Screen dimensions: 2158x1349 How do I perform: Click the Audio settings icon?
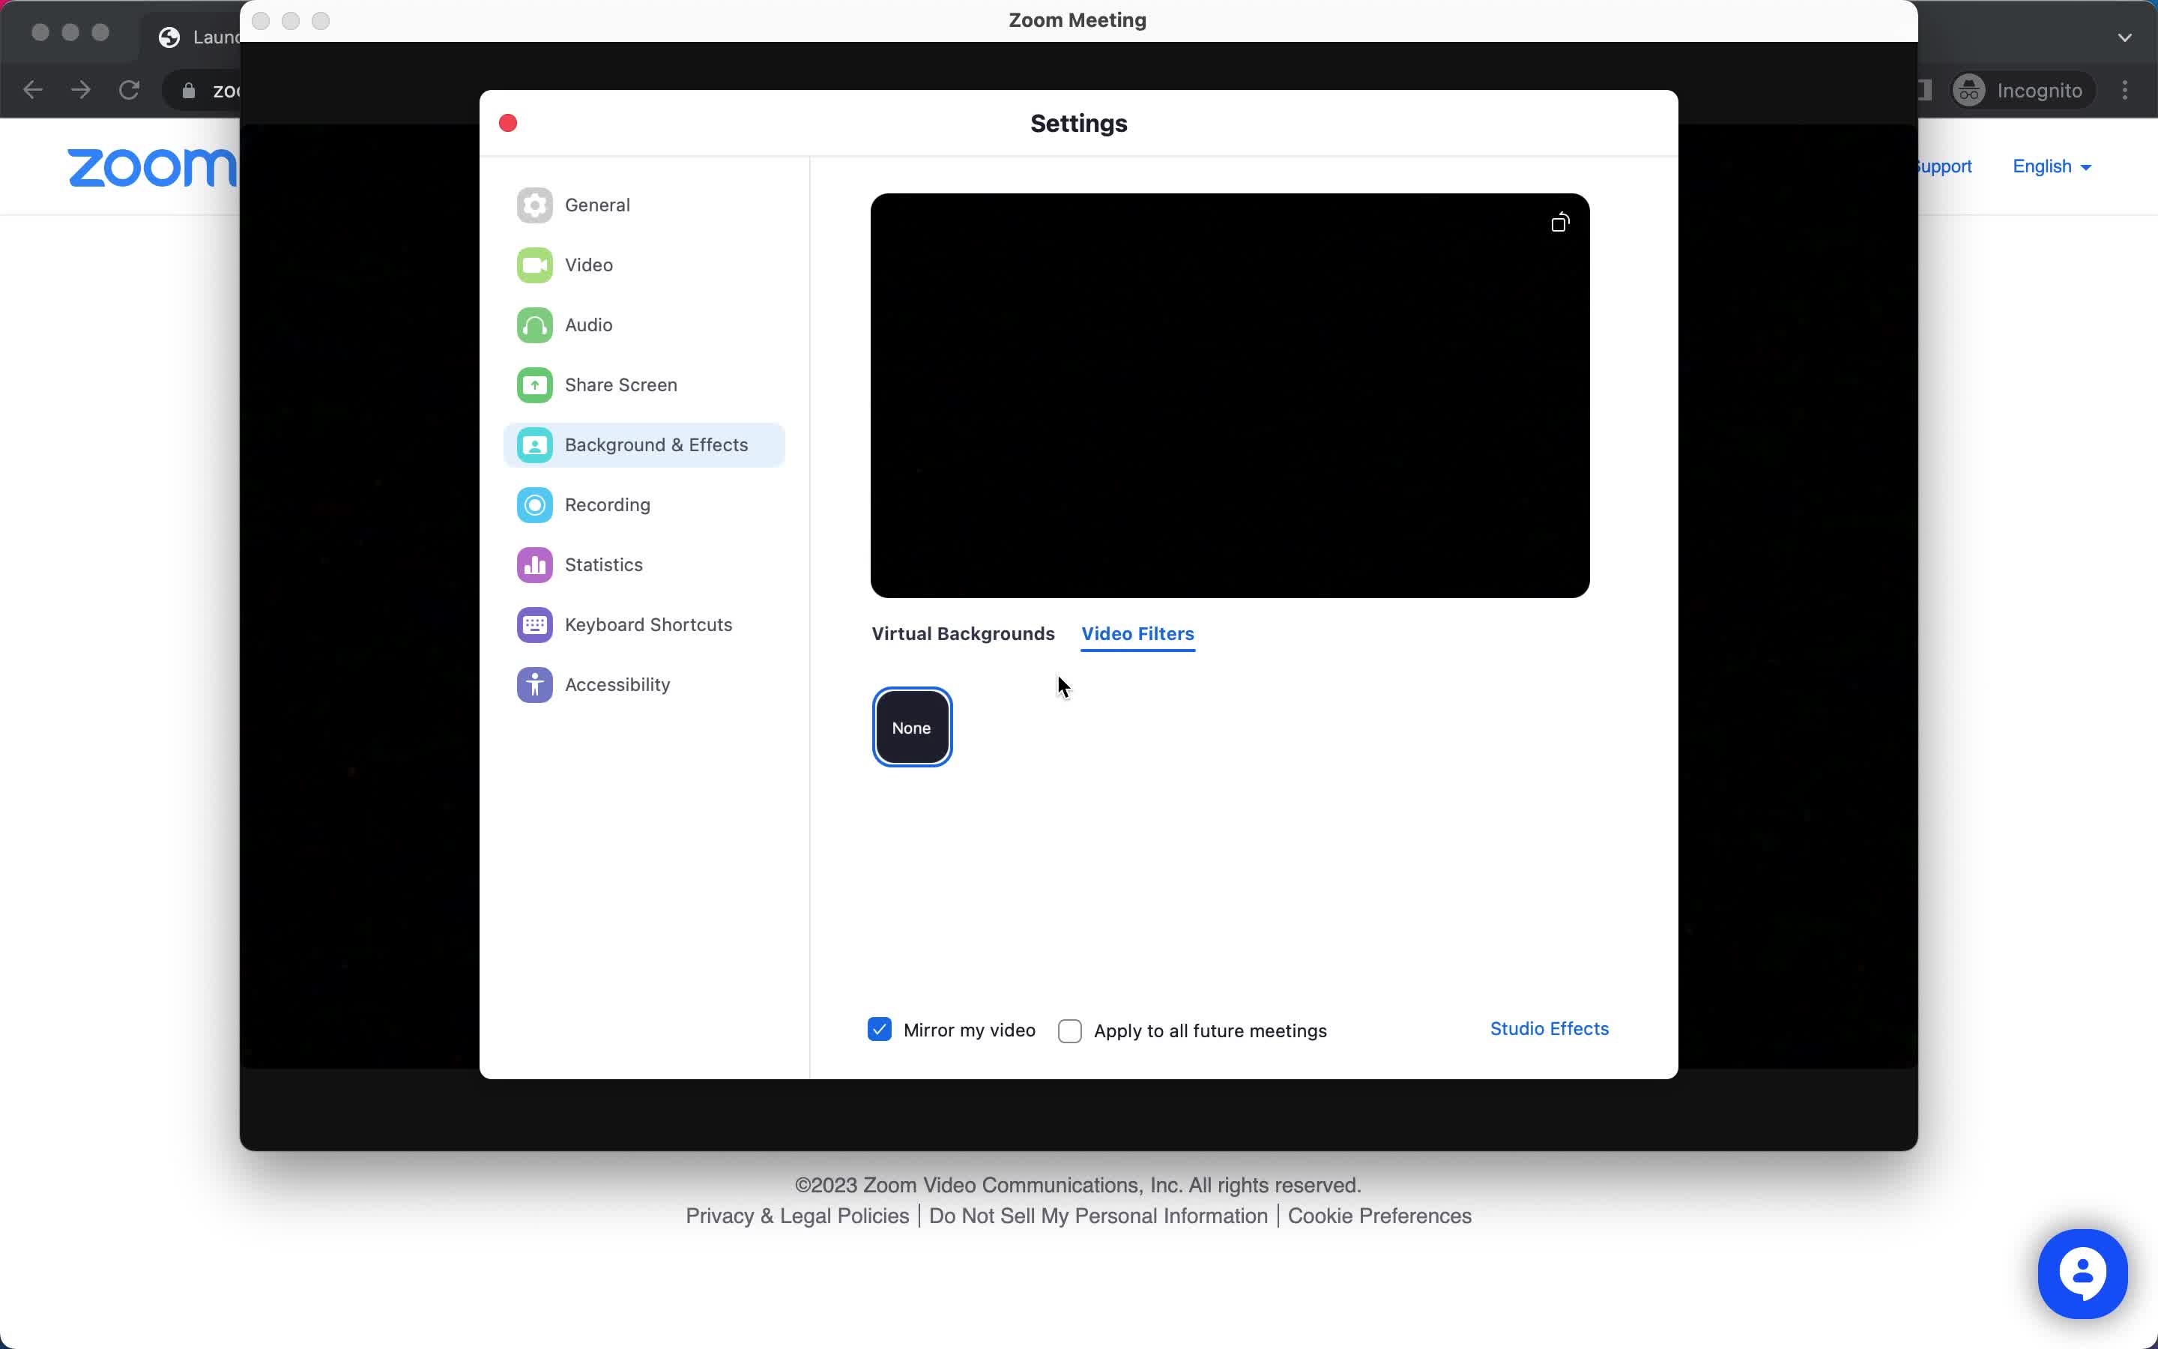point(536,325)
